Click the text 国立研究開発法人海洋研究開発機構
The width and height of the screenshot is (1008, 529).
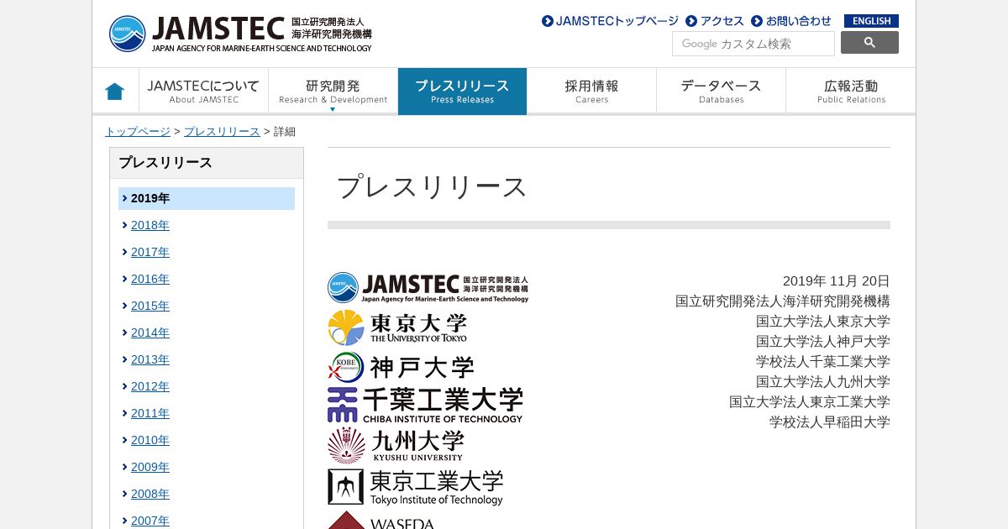[x=783, y=301]
